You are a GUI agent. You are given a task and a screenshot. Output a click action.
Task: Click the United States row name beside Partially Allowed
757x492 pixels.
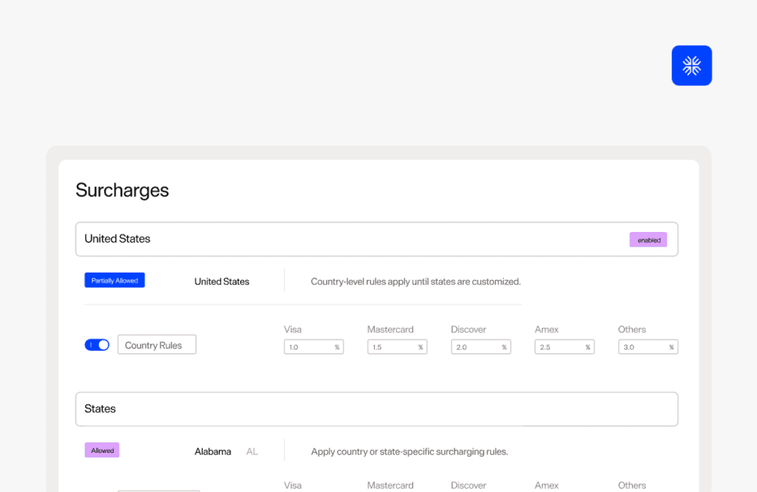point(222,281)
